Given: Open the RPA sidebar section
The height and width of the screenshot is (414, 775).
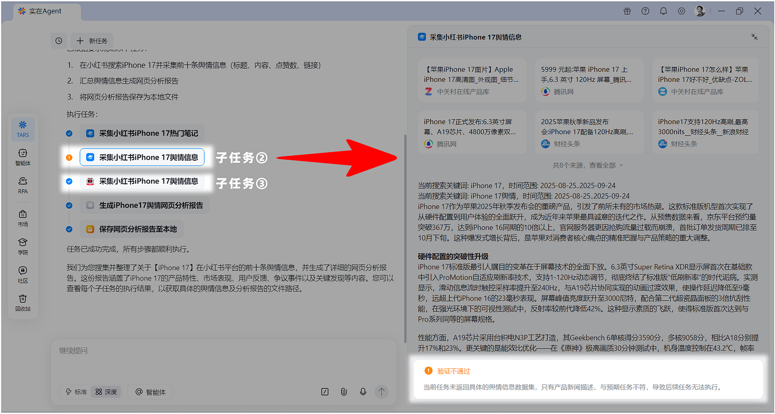Looking at the screenshot, I should click(23, 185).
